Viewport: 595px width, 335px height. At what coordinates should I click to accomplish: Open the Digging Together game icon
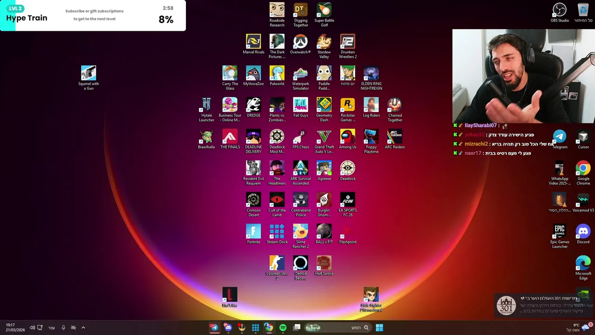pos(301,14)
